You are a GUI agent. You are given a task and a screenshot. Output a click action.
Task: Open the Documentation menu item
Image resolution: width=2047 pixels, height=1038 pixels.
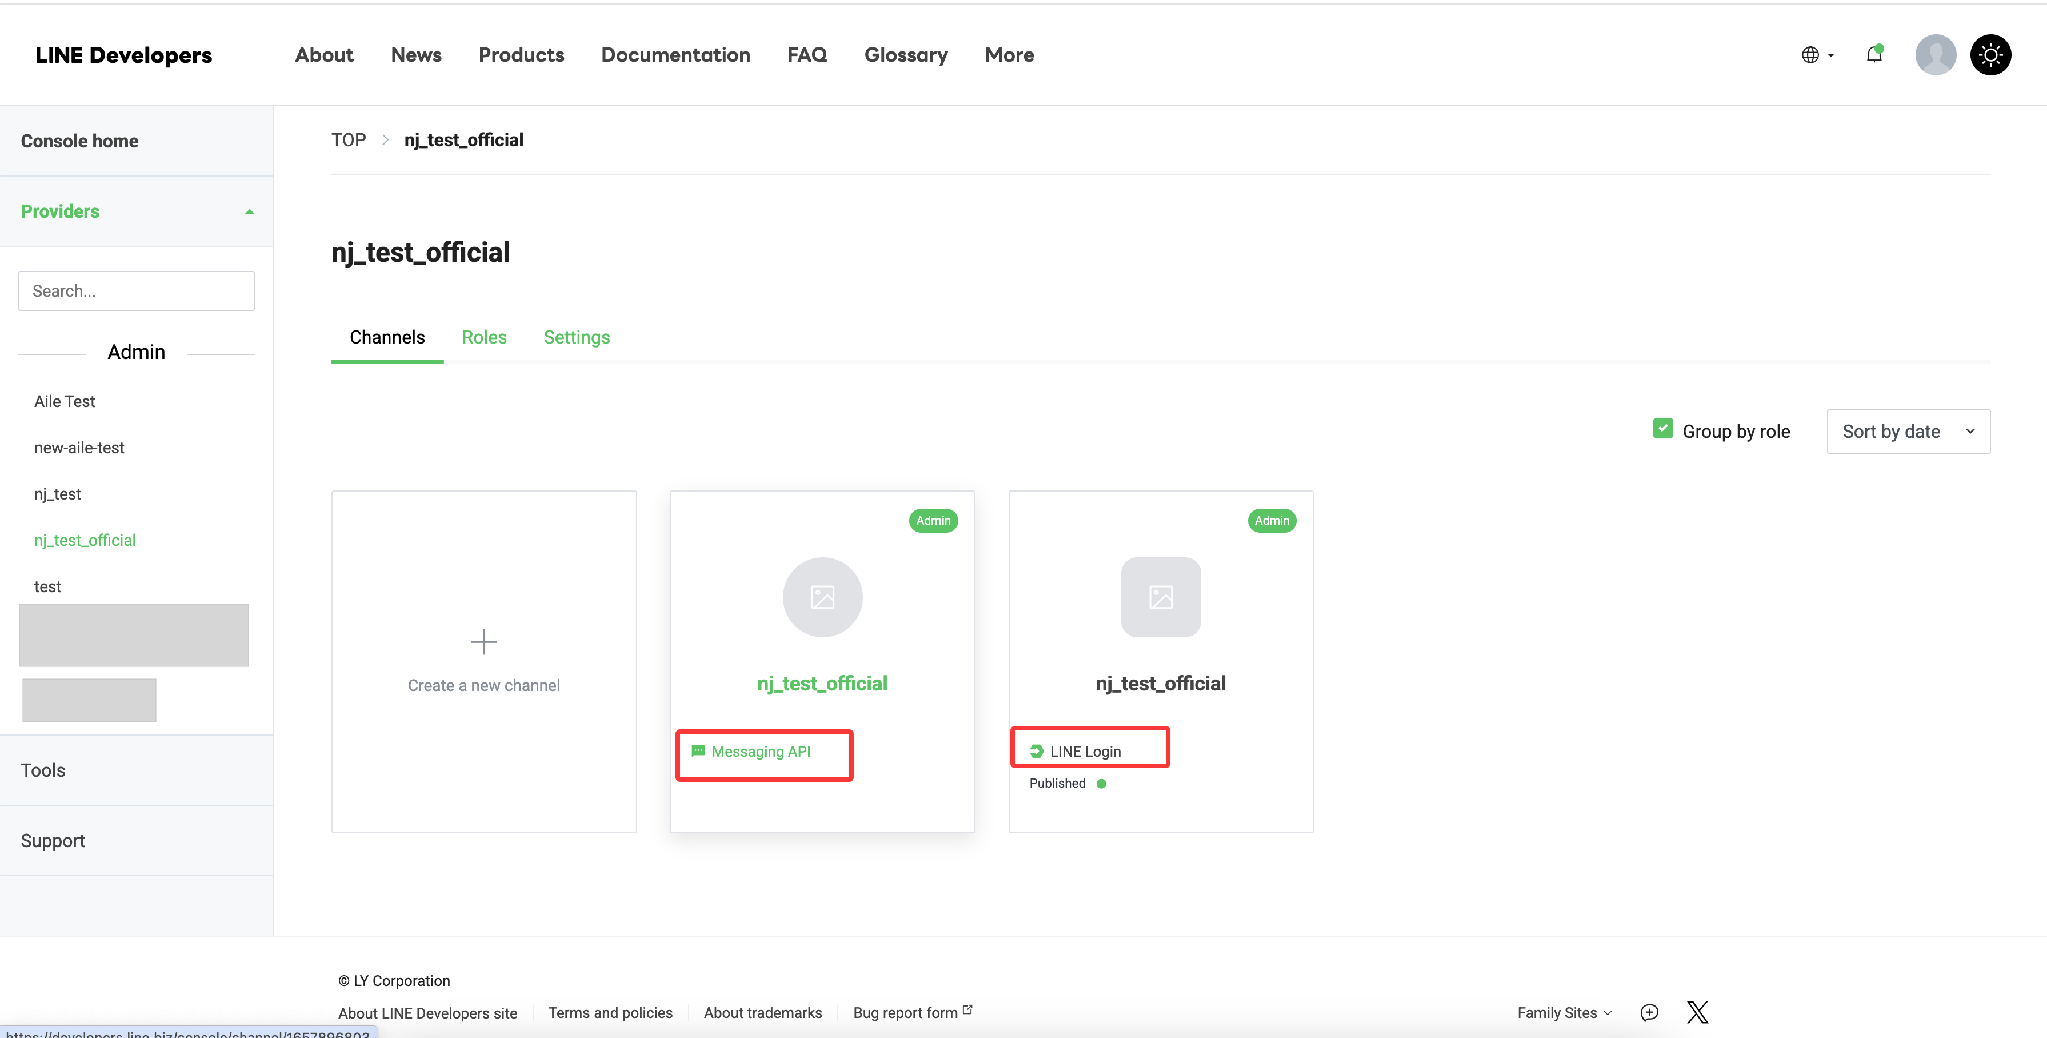(675, 55)
